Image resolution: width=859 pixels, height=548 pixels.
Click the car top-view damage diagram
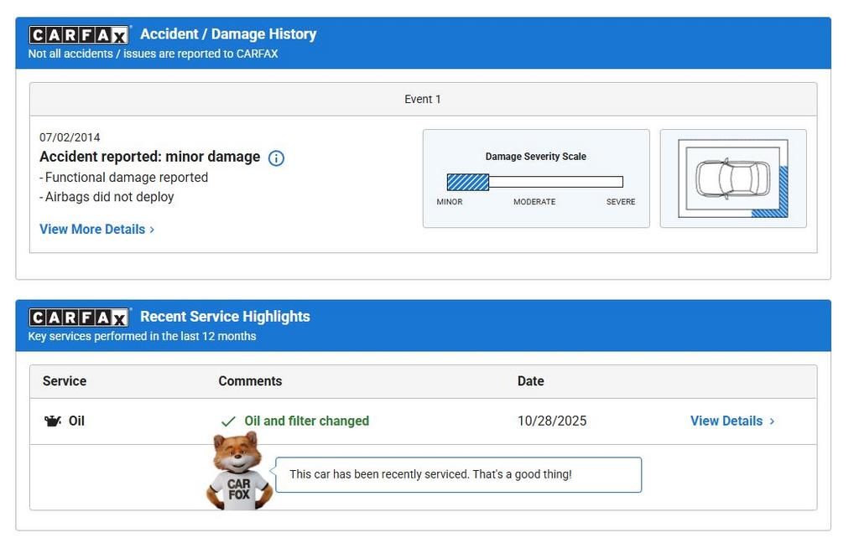click(x=732, y=178)
